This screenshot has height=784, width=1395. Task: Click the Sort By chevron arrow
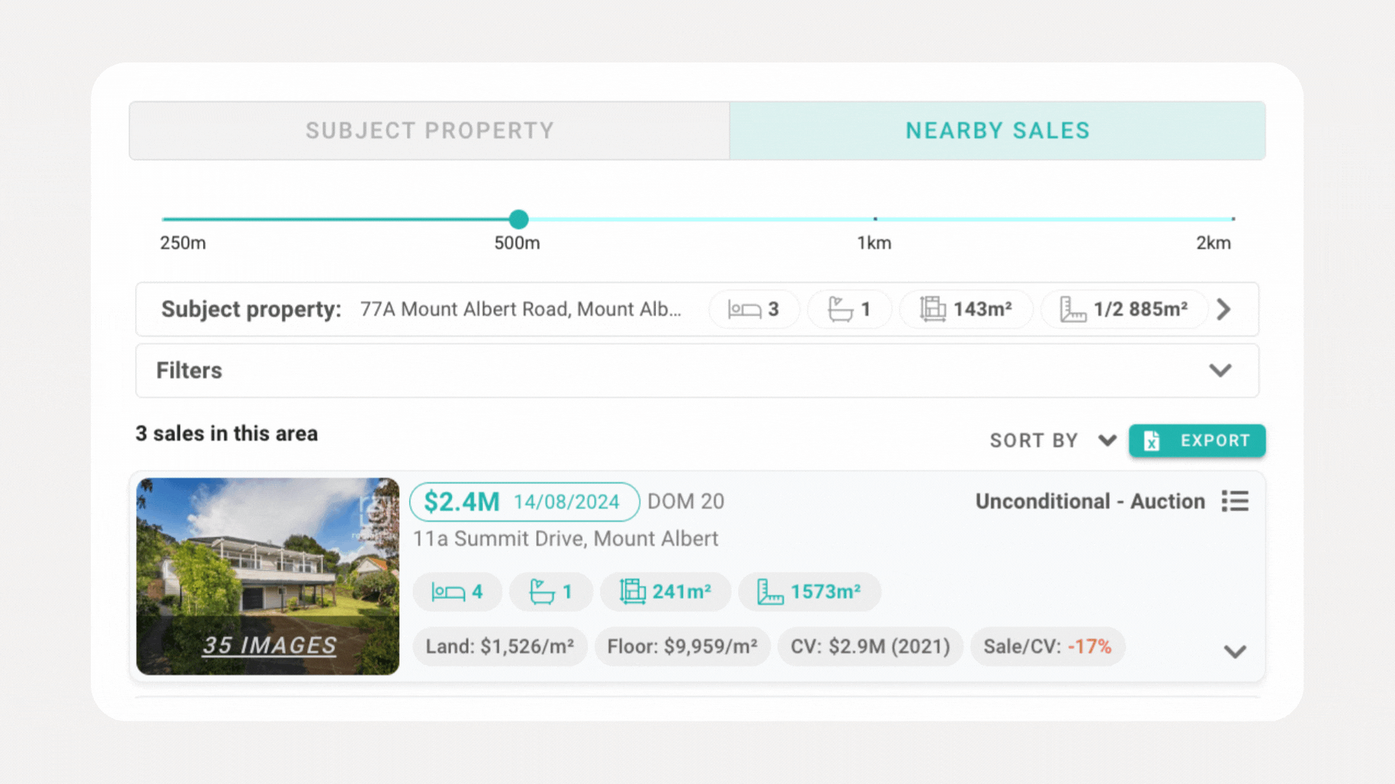point(1107,441)
